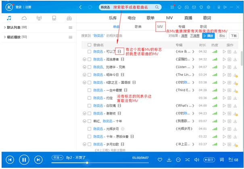The height and width of the screenshot is (169, 244).
Task: Open the play queue showing 68
Action: 233,160
